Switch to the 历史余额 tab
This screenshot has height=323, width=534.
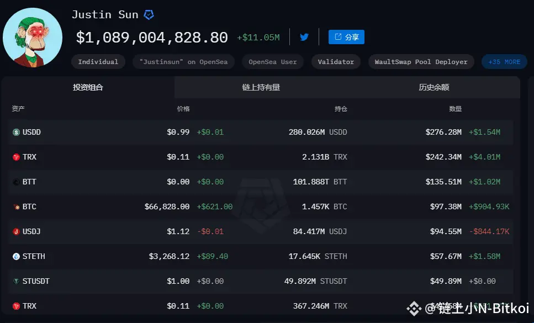pyautogui.click(x=434, y=87)
